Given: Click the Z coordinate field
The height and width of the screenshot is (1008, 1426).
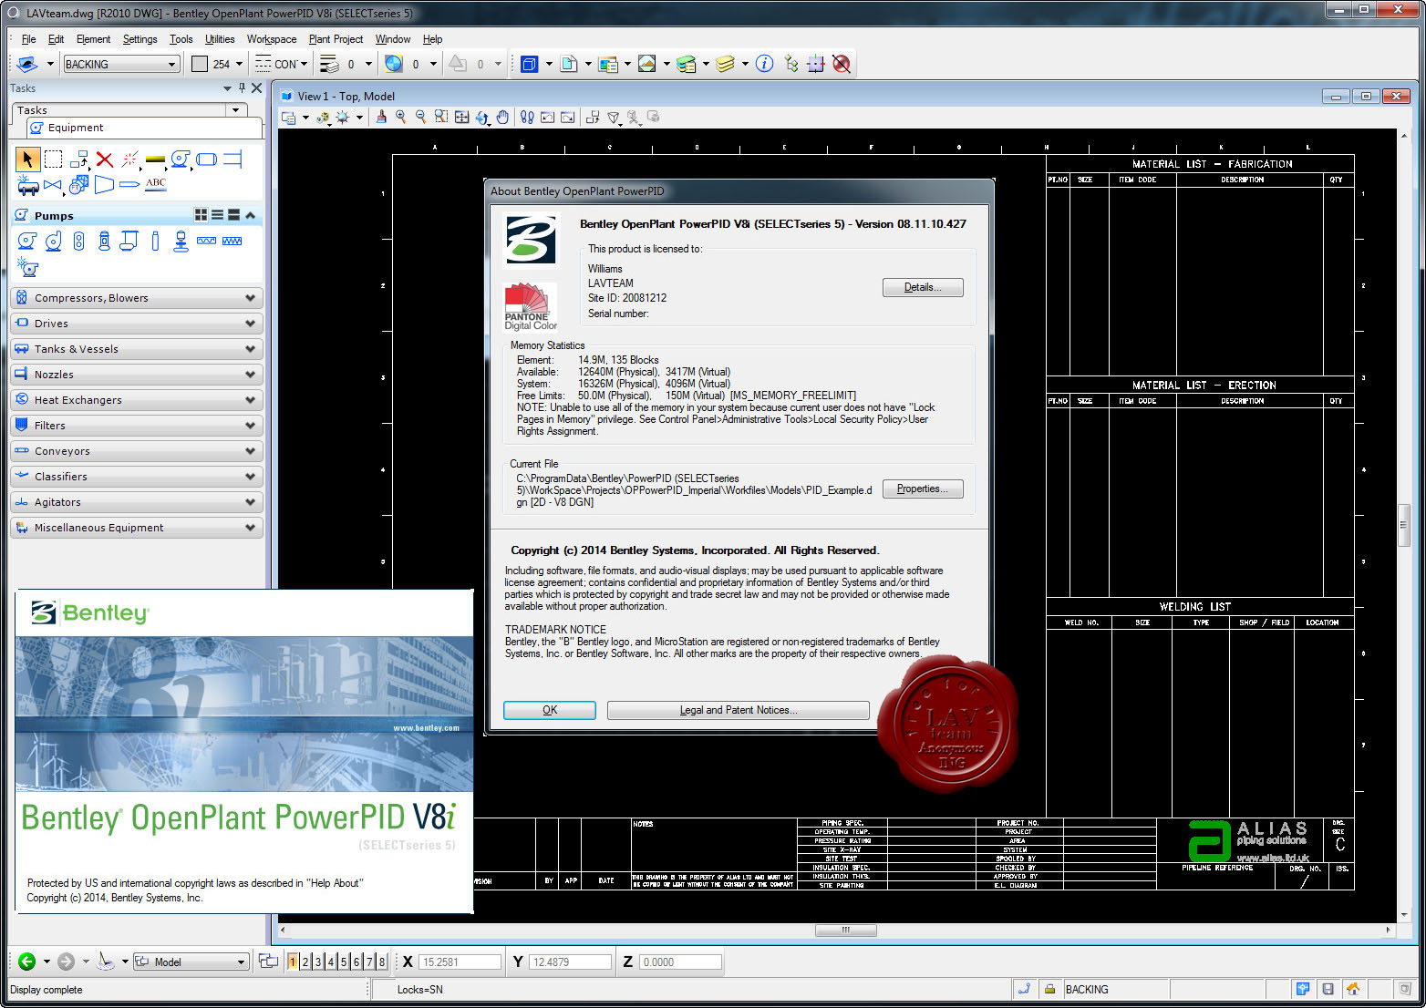Looking at the screenshot, I should point(680,962).
